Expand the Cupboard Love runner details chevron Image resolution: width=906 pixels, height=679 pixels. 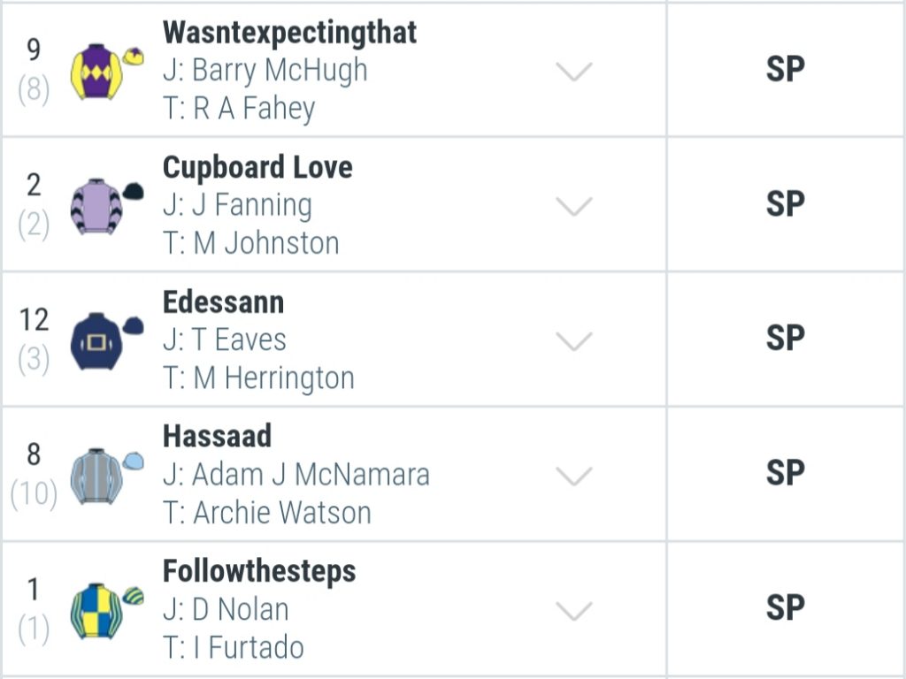tap(573, 206)
